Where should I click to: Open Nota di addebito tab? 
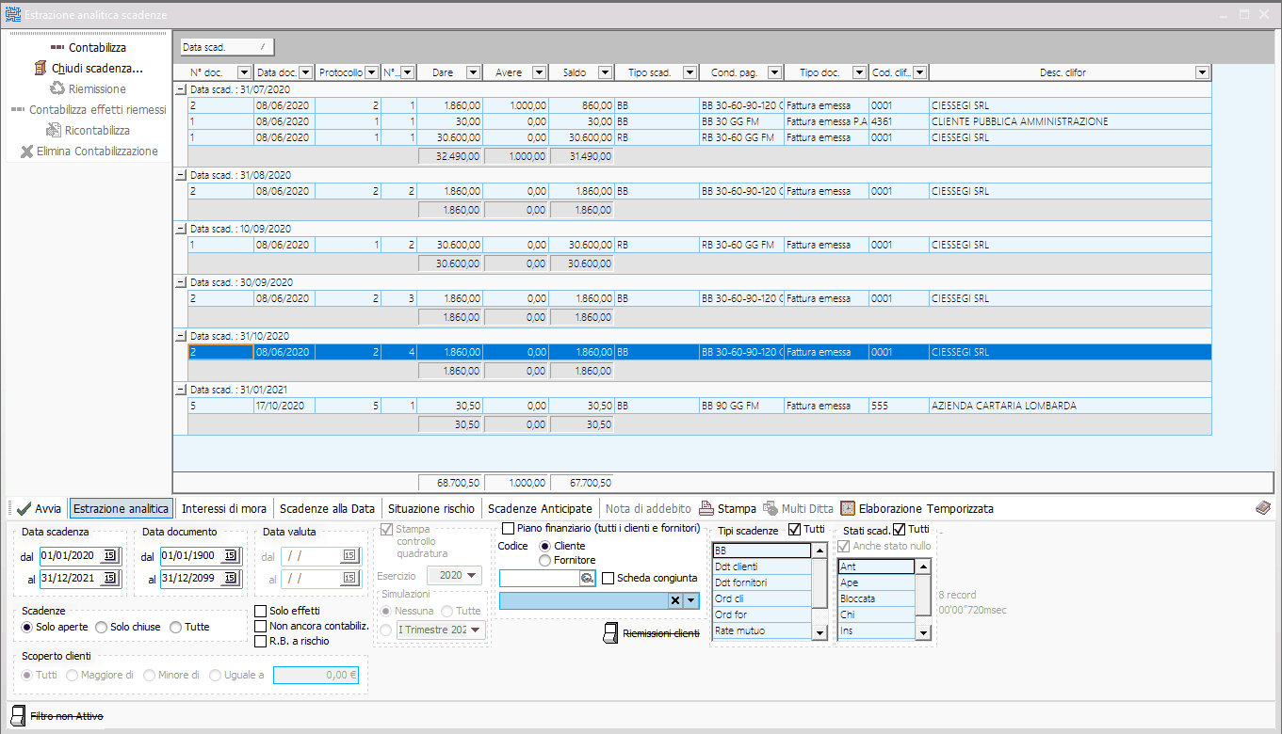(648, 508)
